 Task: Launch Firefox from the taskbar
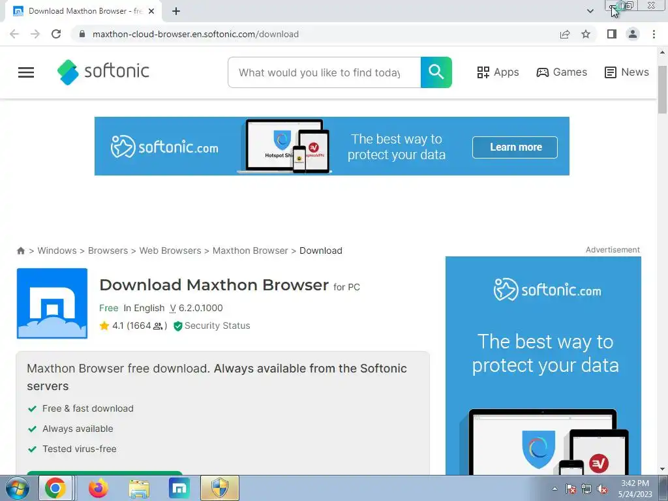coord(98,488)
